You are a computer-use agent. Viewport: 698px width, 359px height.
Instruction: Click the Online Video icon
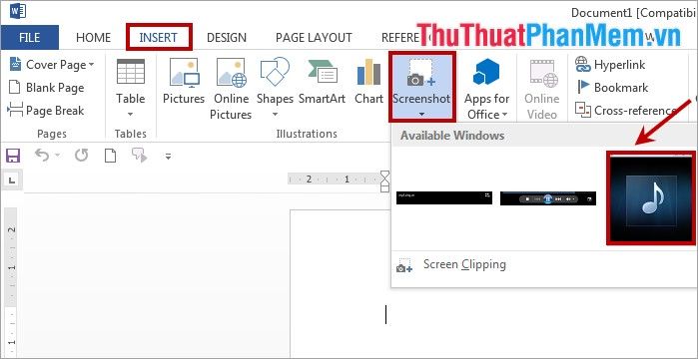(x=543, y=74)
